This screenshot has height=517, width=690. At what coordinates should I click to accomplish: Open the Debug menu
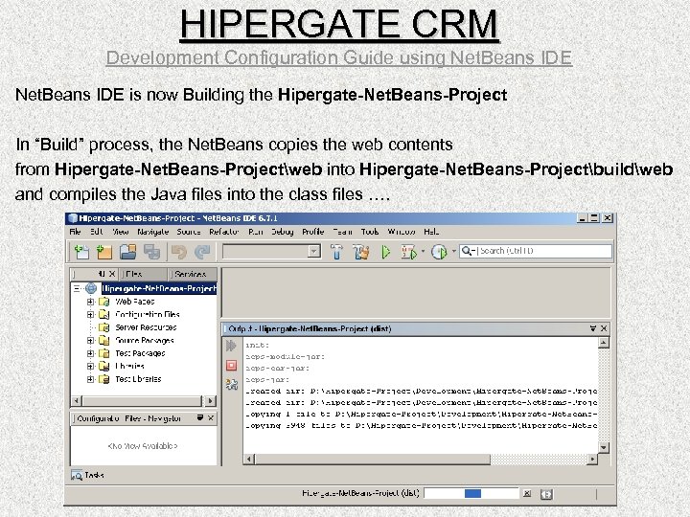pyautogui.click(x=283, y=232)
